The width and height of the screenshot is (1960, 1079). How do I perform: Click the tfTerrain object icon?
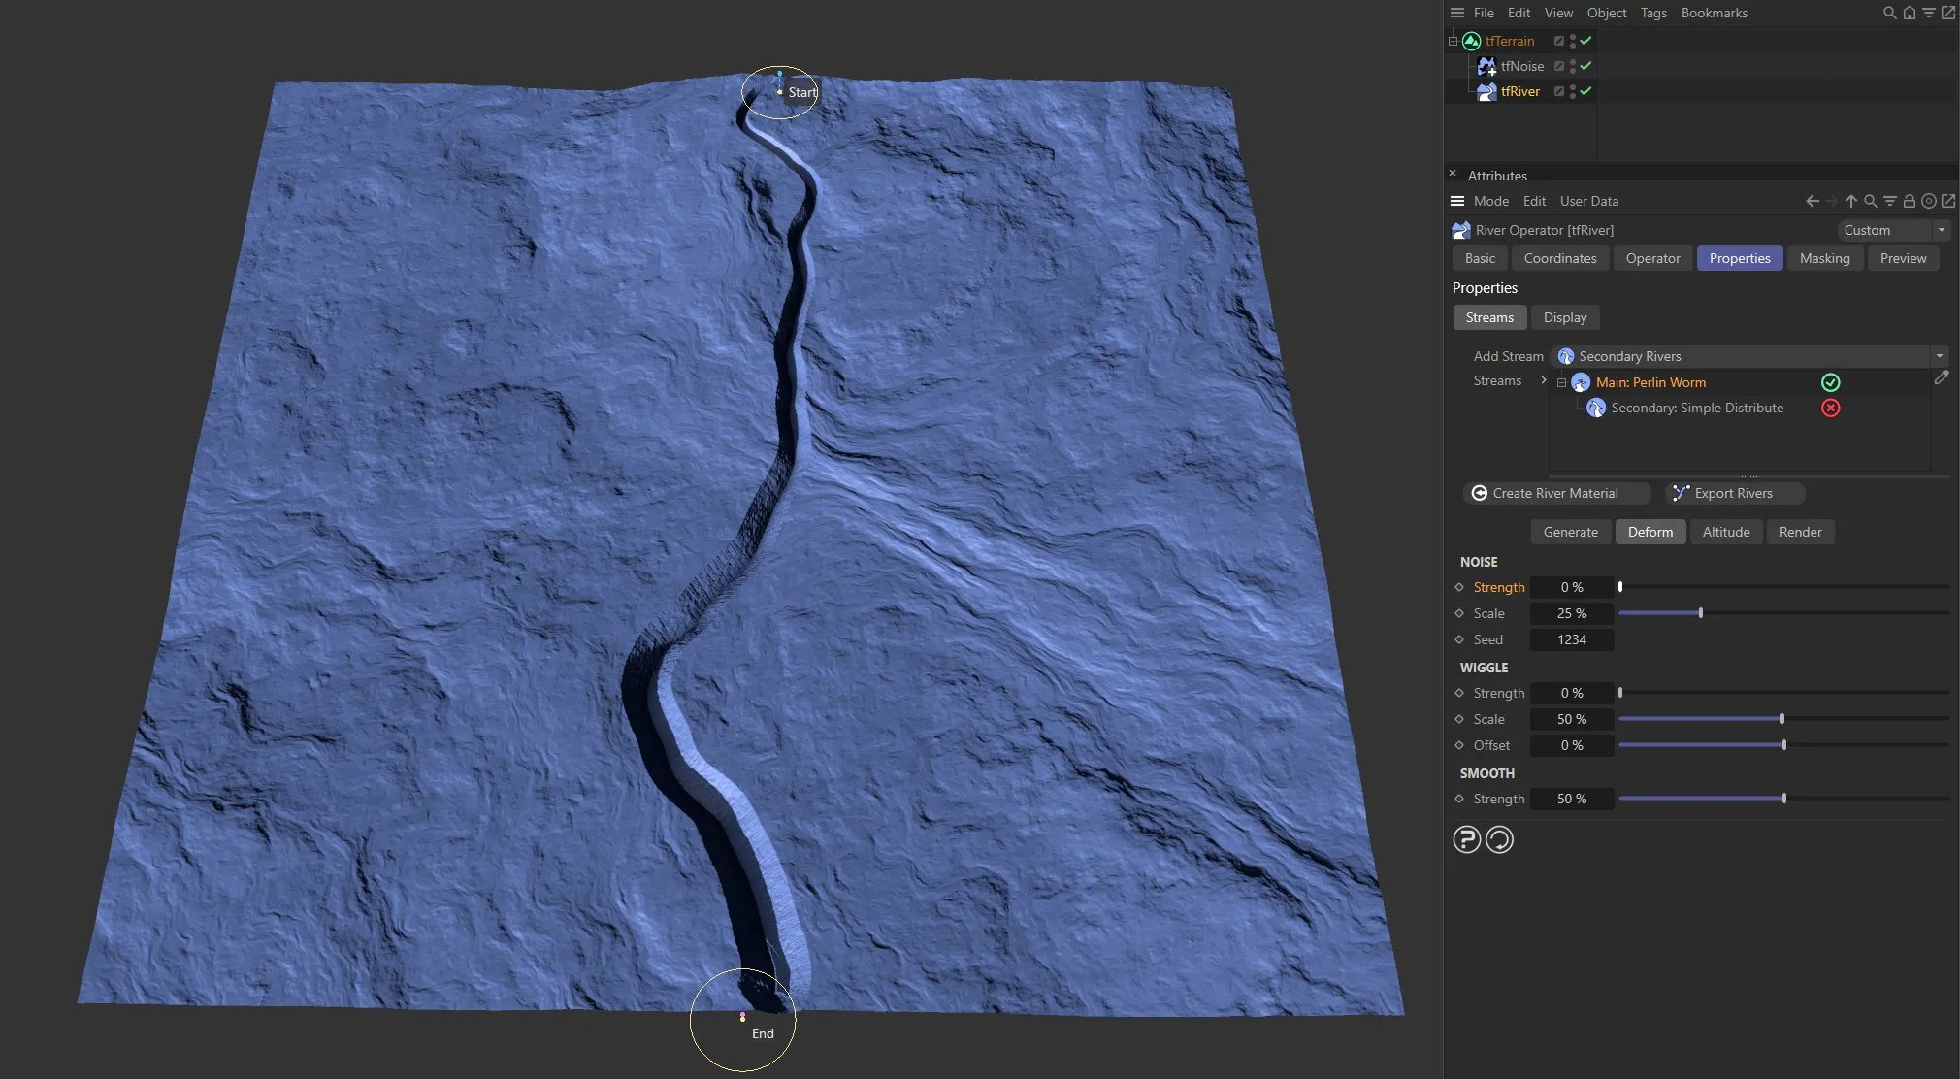click(x=1471, y=41)
